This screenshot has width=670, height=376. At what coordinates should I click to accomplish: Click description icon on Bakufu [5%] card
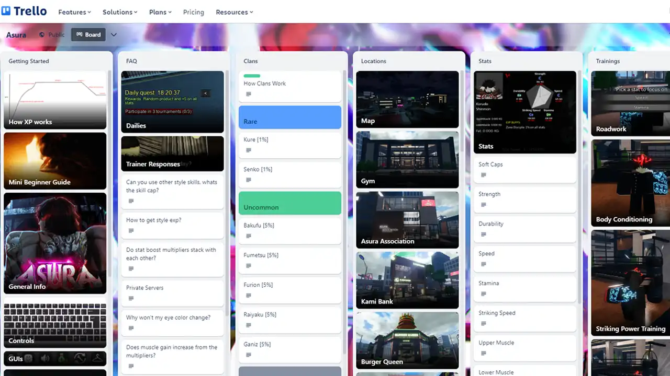coord(249,236)
